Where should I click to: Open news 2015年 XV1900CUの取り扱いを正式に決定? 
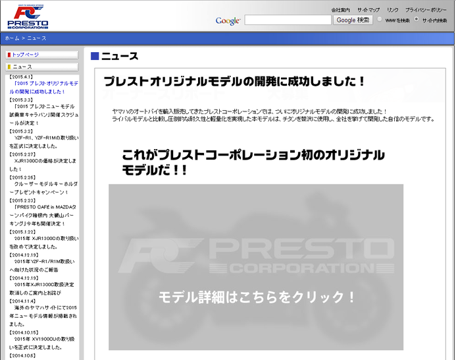(x=42, y=343)
